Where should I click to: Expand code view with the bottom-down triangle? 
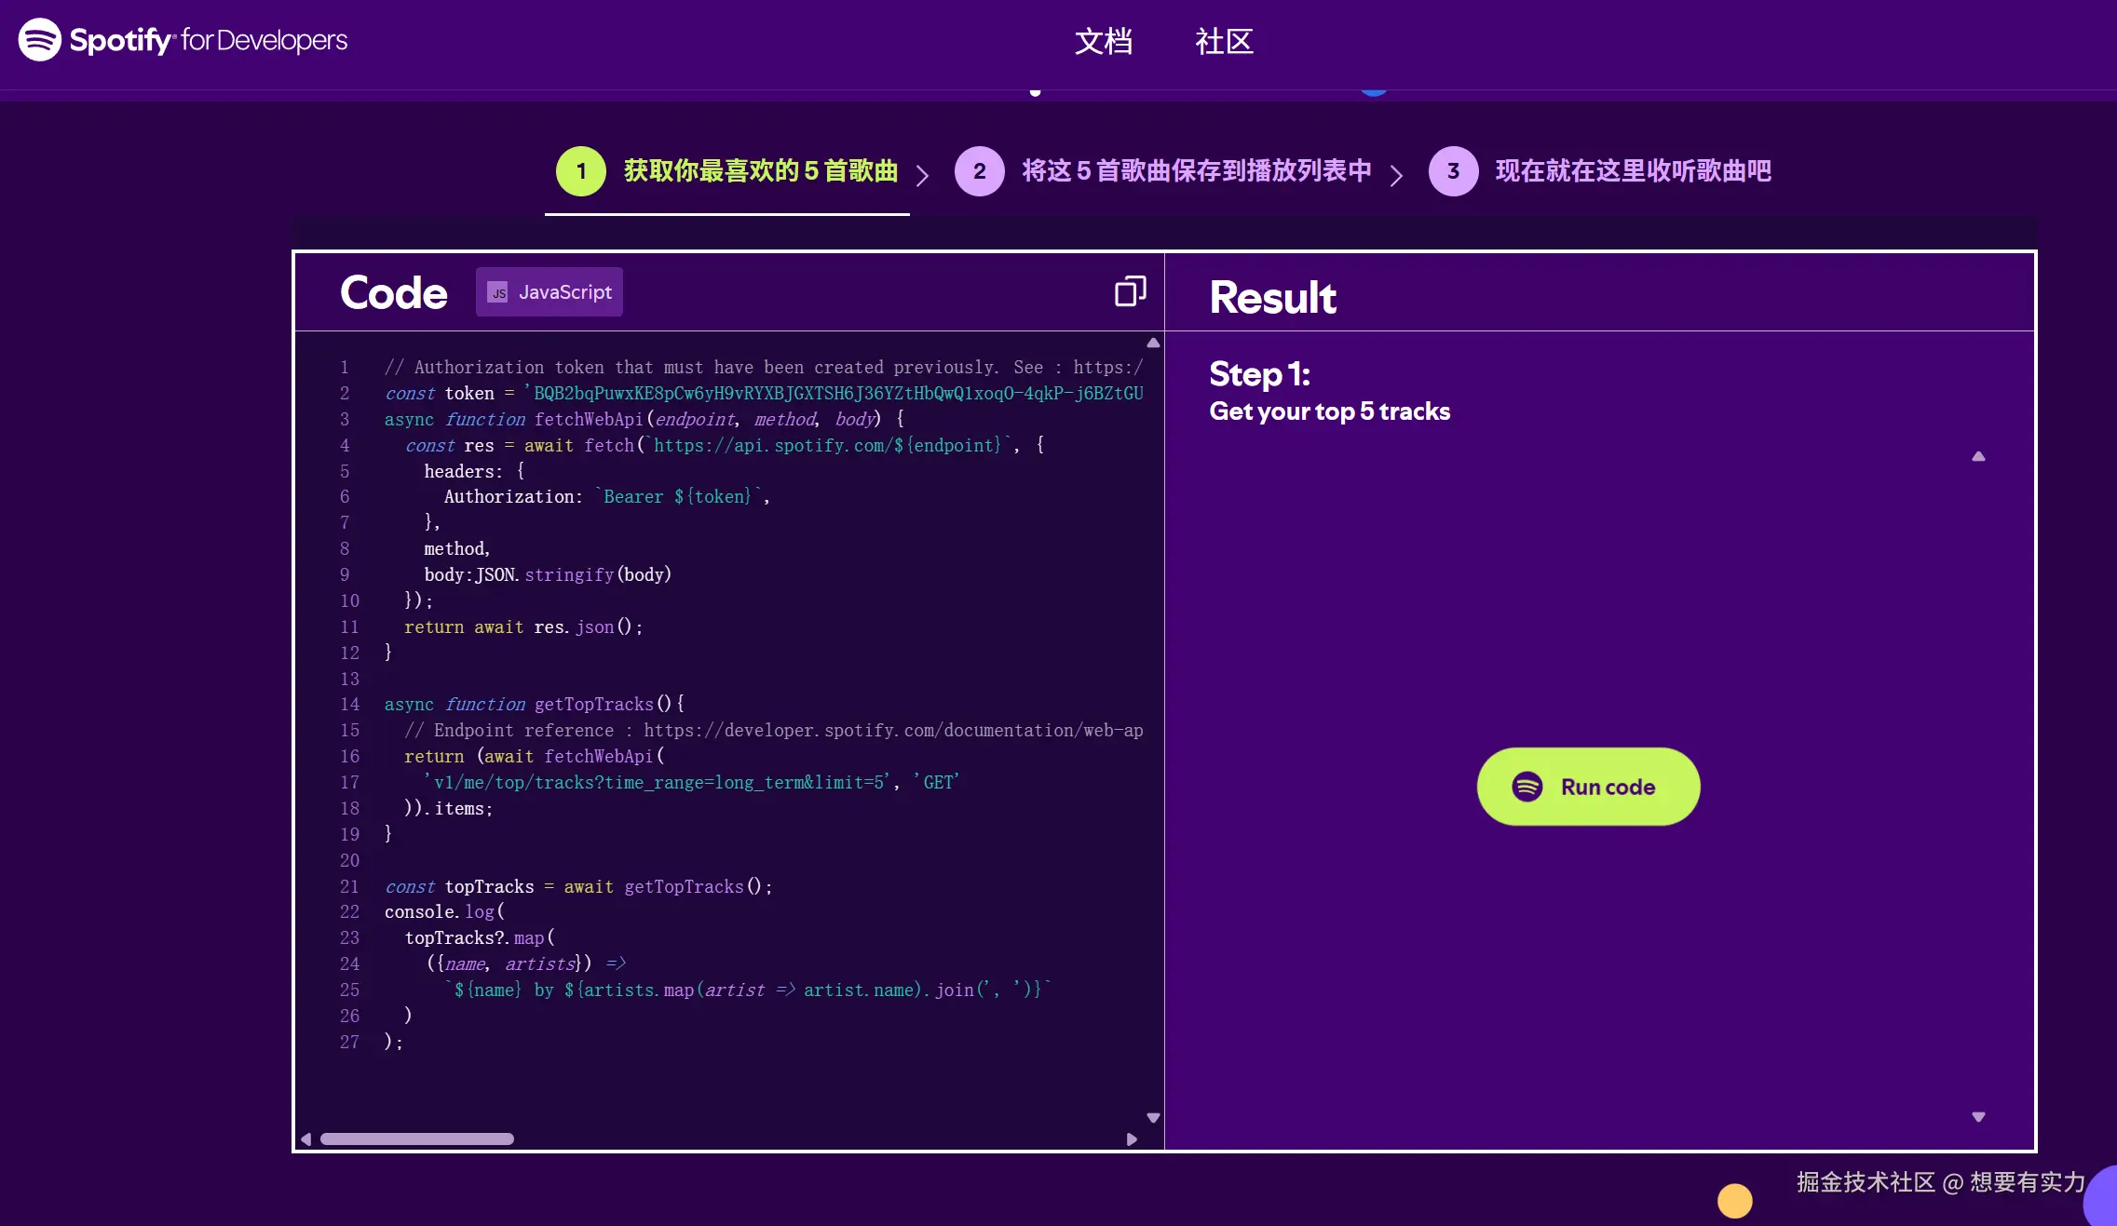(1152, 1117)
